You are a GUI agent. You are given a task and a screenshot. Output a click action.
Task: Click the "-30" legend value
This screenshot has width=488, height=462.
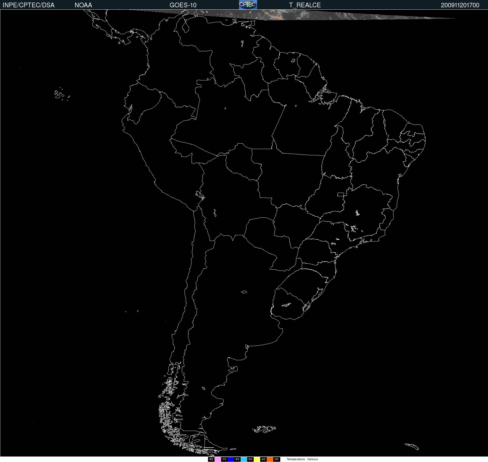276,459
